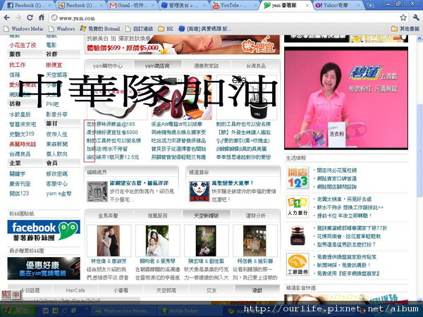Open the 其他書籤 folder
This screenshot has width=423, height=317.
pyautogui.click(x=405, y=29)
